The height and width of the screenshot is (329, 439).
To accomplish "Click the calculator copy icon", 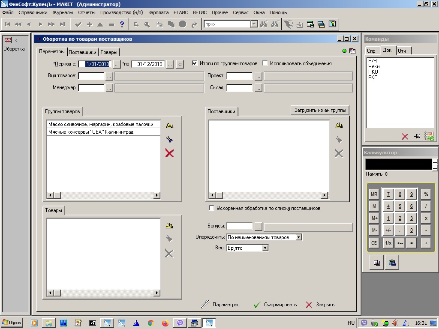I will pos(376,263).
